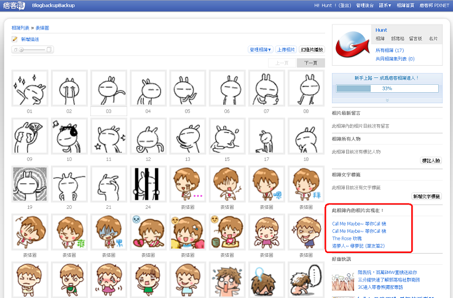Screen dimensions: 453x298
Task: Click the BlogbackupBackup site title
Action: click(53, 6)
